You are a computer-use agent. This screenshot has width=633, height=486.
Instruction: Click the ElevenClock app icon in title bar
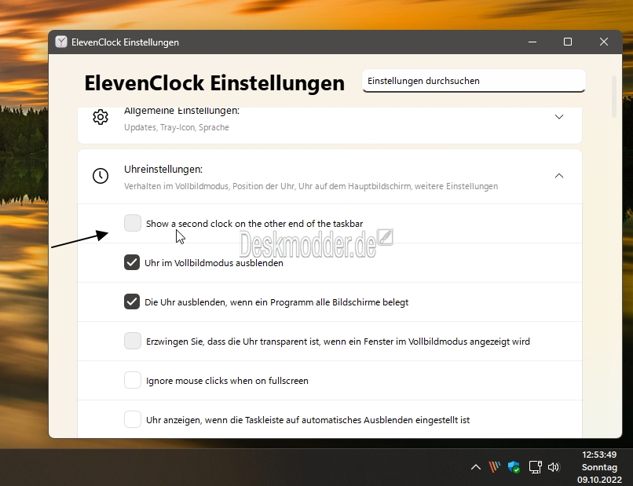pyautogui.click(x=61, y=42)
